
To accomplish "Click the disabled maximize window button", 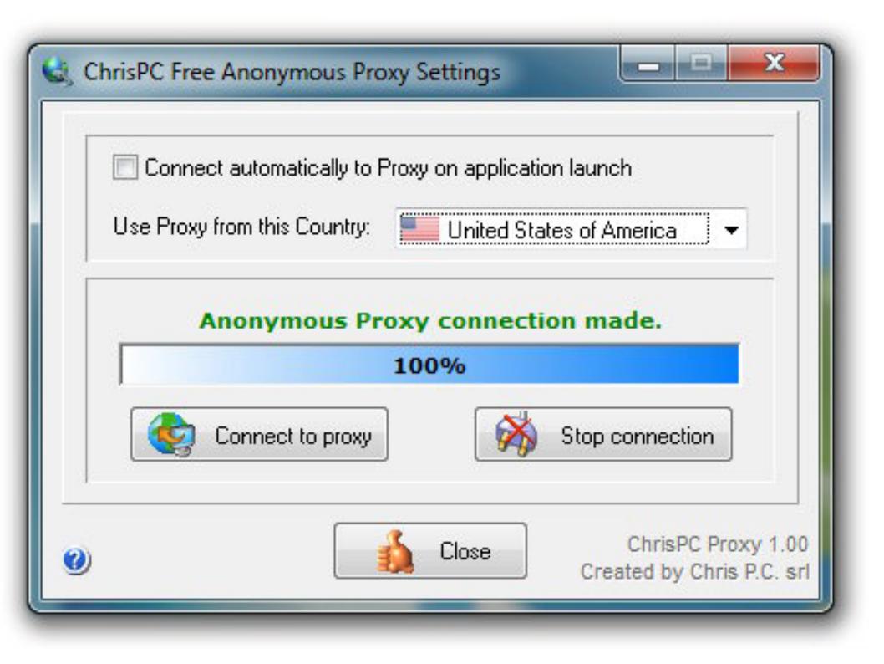I will 701,64.
